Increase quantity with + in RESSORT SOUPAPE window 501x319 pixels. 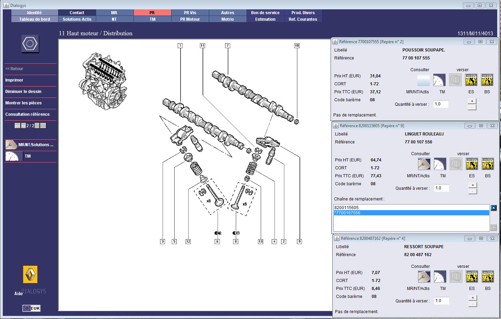[x=473, y=298]
